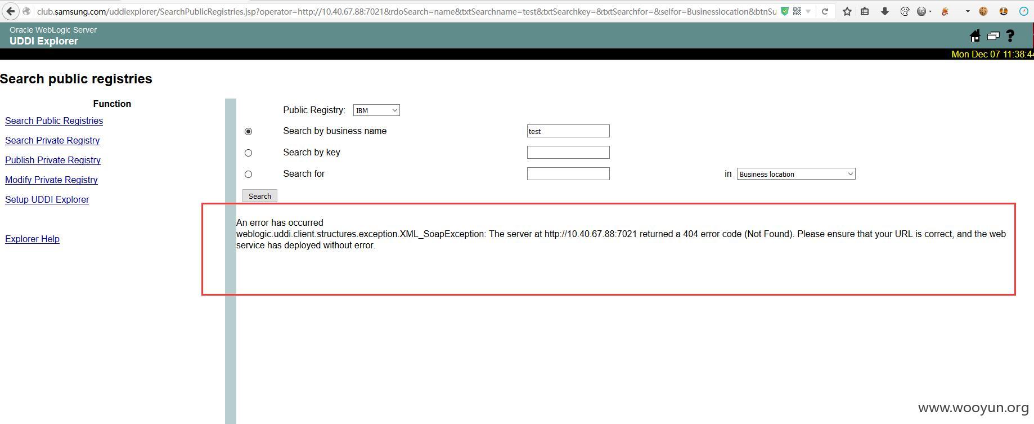The width and height of the screenshot is (1034, 424).
Task: Open Setup UDDI Explorer link
Action: [x=47, y=200]
